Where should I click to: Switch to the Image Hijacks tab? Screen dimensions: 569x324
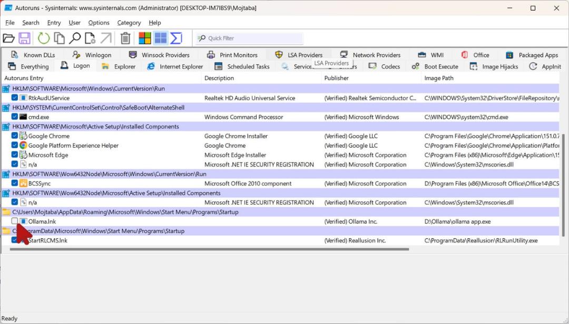[494, 66]
